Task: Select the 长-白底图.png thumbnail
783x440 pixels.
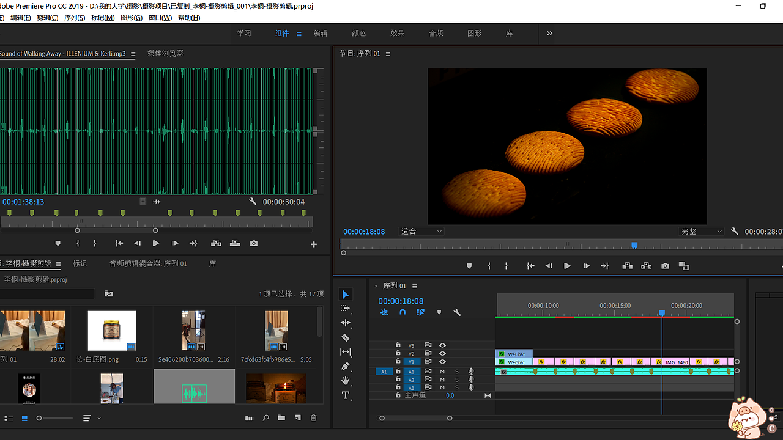Action: 112,331
